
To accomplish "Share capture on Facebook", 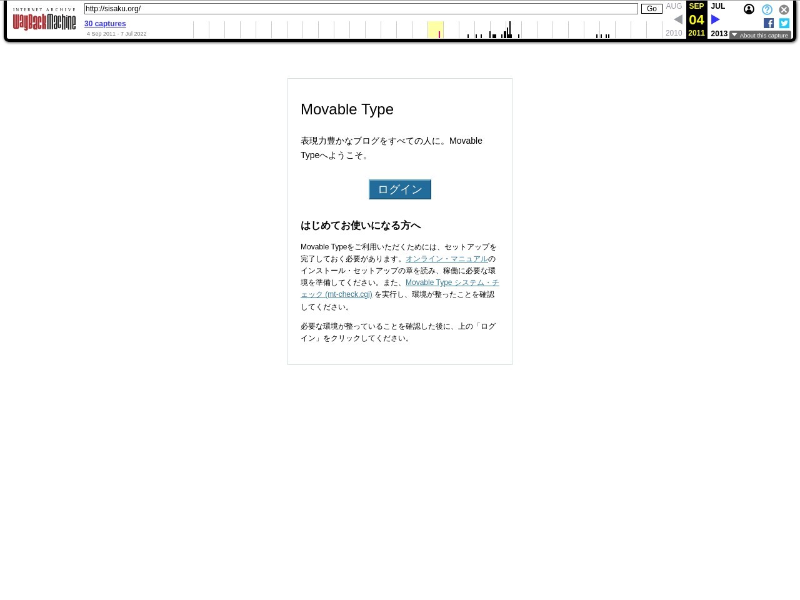I will click(769, 23).
